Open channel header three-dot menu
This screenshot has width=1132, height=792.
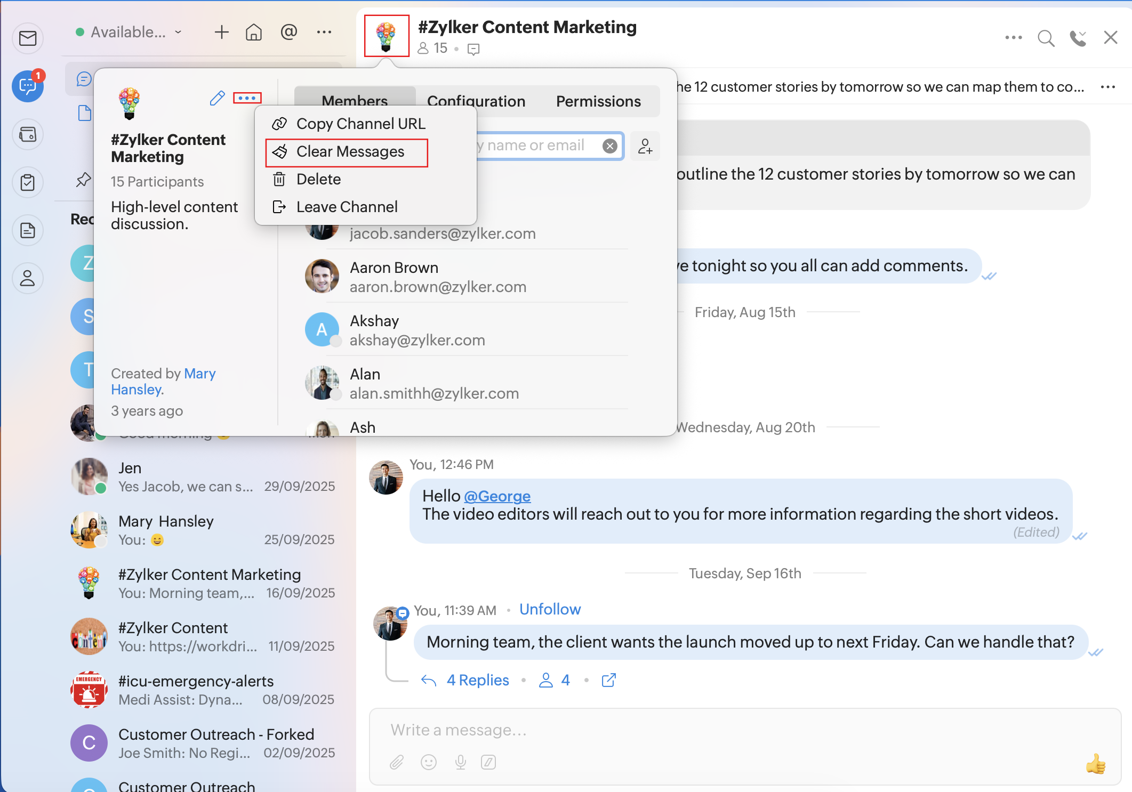1013,38
